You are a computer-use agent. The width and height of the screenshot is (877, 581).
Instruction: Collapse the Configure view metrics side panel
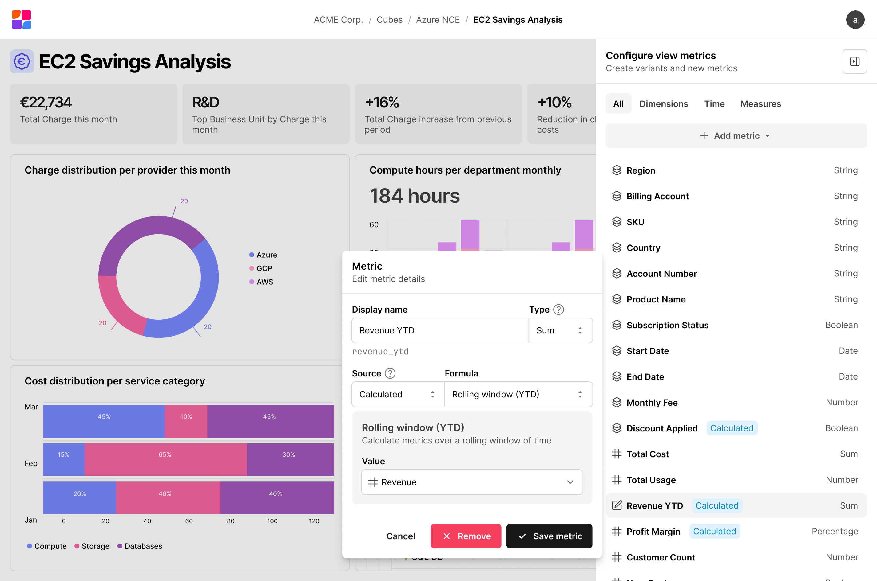(x=854, y=61)
